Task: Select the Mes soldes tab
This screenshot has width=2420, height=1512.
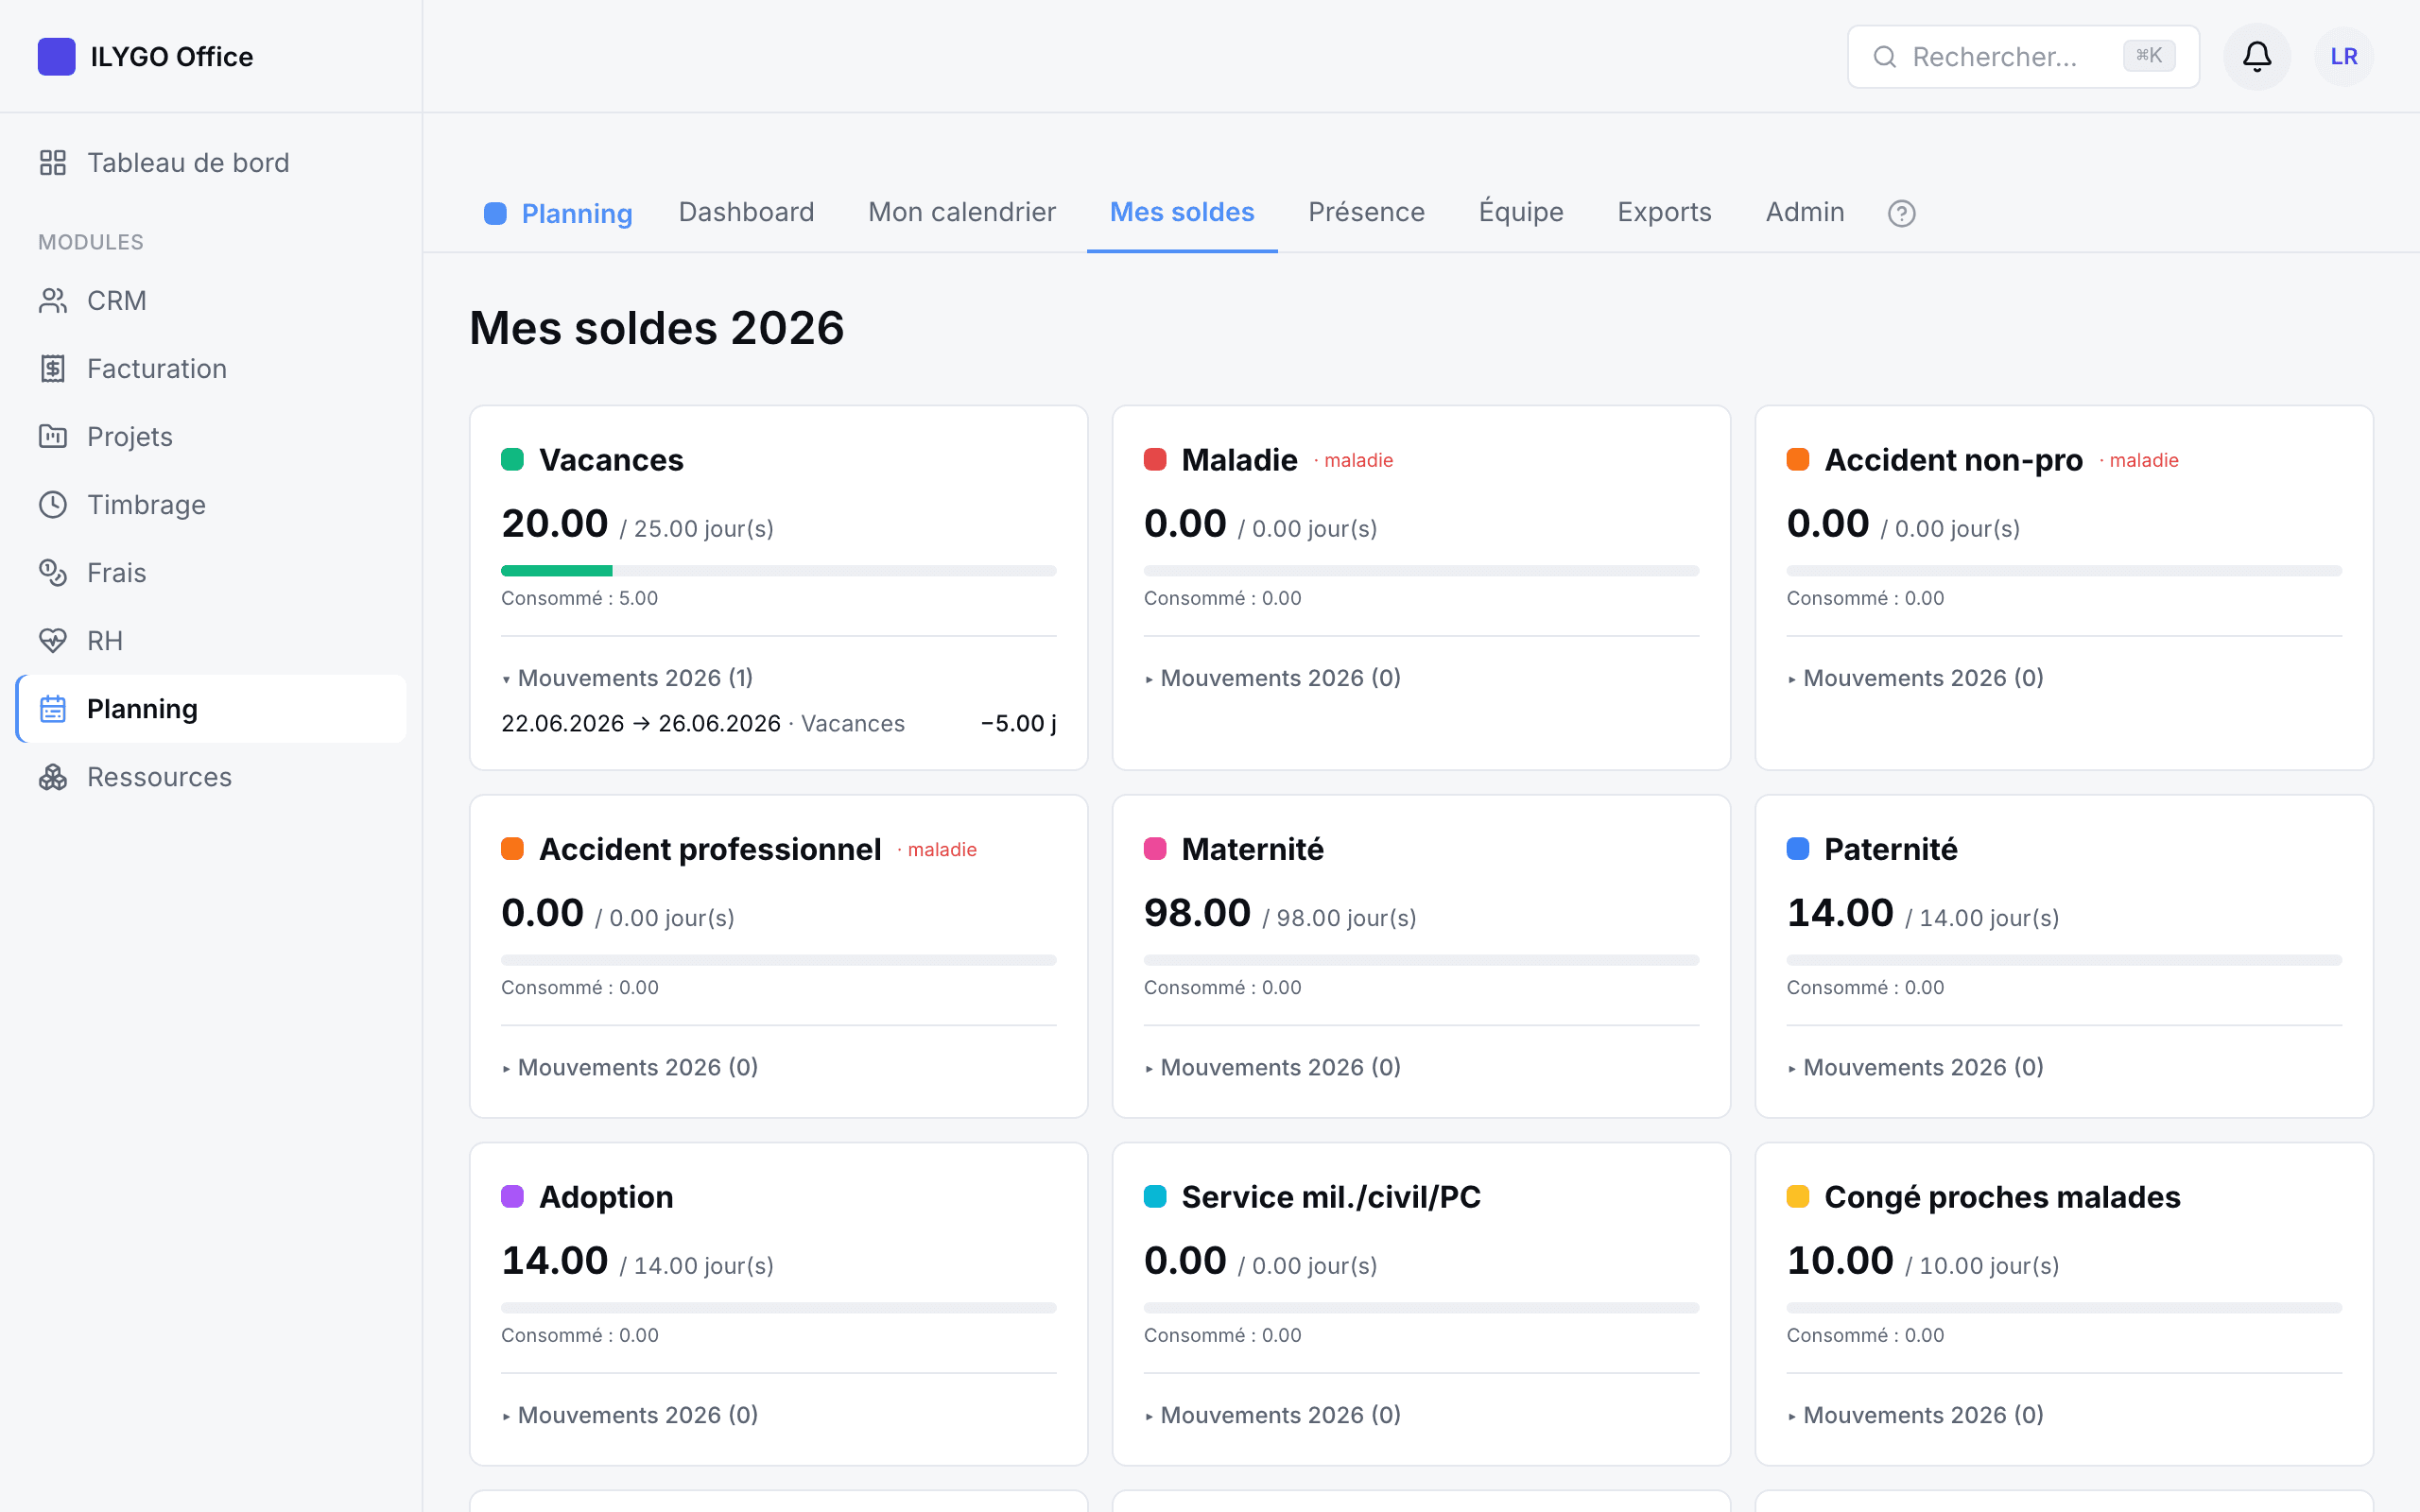Action: (1182, 212)
